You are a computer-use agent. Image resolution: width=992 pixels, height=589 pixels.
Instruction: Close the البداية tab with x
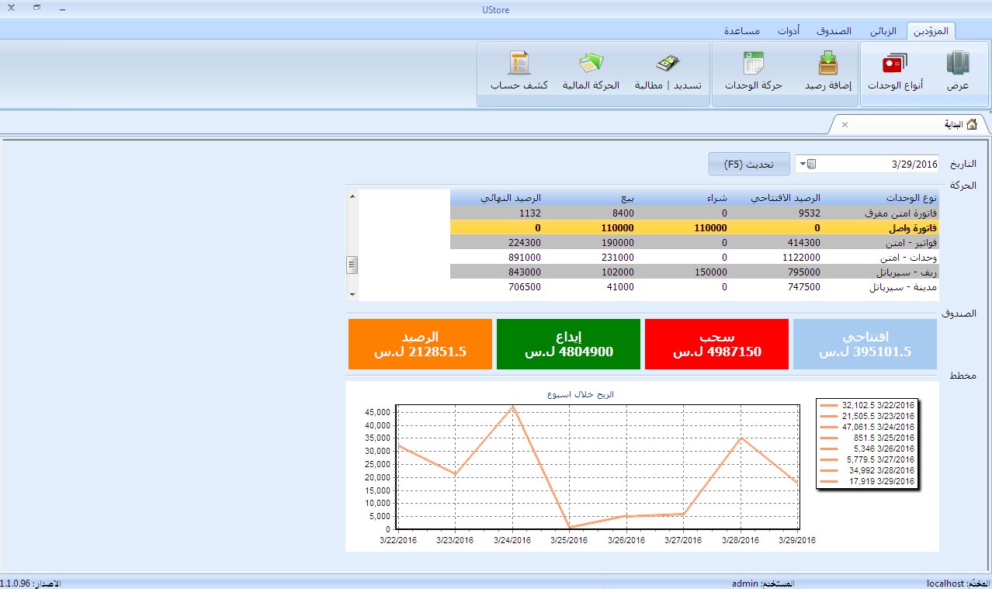click(845, 124)
